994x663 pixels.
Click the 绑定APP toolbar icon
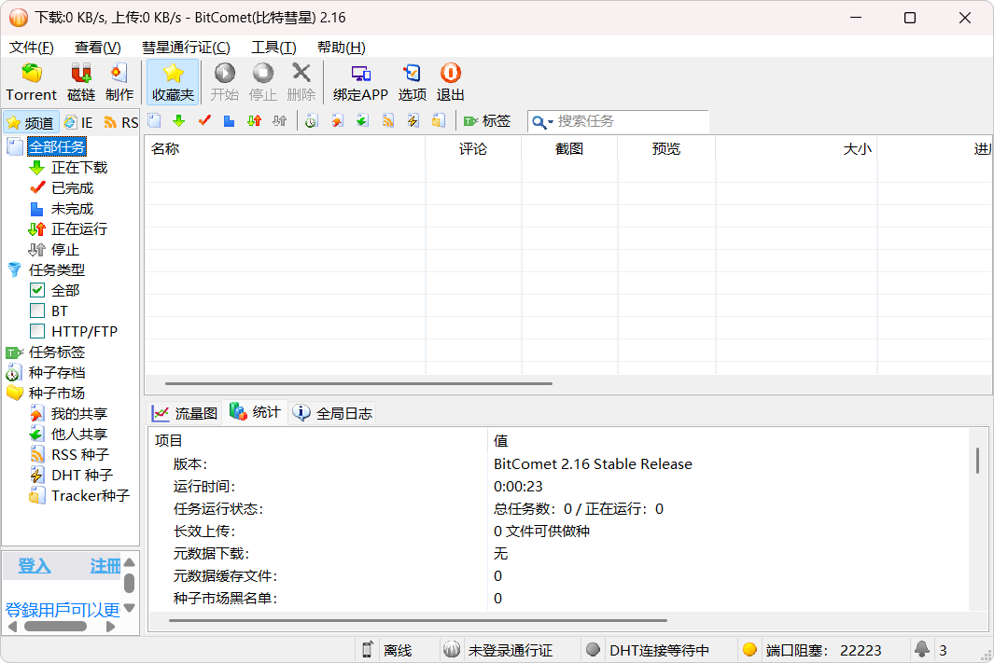click(x=360, y=82)
